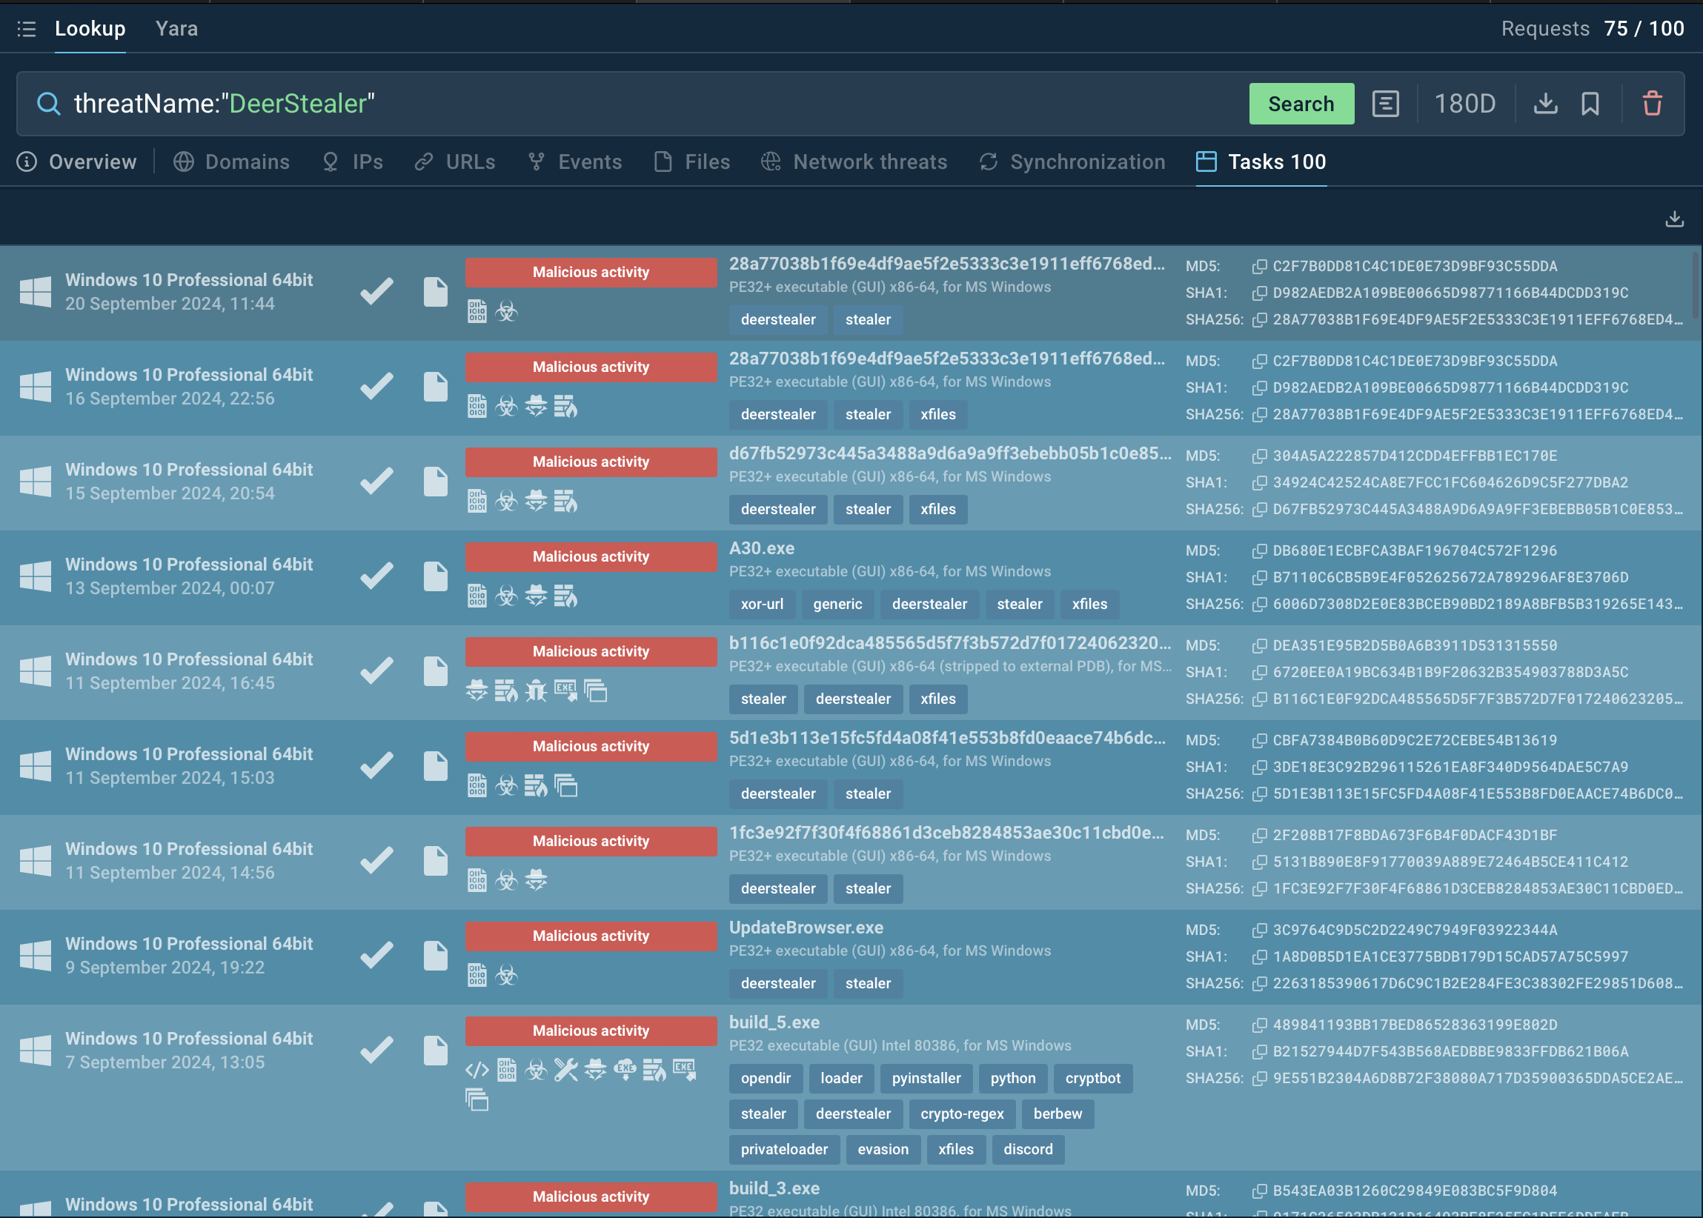Click the xor-url tag on A30.exe
Image resolution: width=1703 pixels, height=1218 pixels.
(x=762, y=605)
